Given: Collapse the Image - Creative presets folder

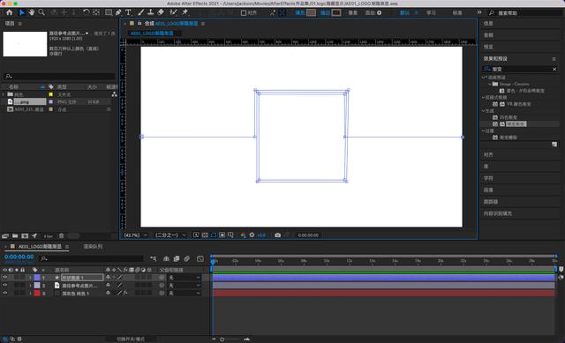Looking at the screenshot, I should (x=490, y=84).
